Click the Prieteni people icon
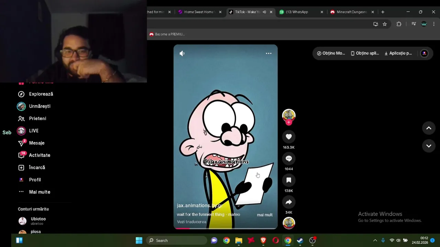The width and height of the screenshot is (440, 247). (x=21, y=118)
